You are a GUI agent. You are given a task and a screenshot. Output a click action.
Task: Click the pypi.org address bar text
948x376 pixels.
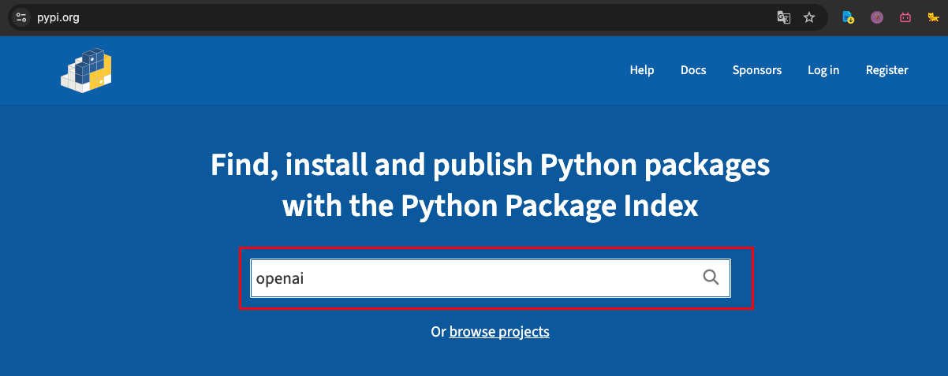pos(58,17)
